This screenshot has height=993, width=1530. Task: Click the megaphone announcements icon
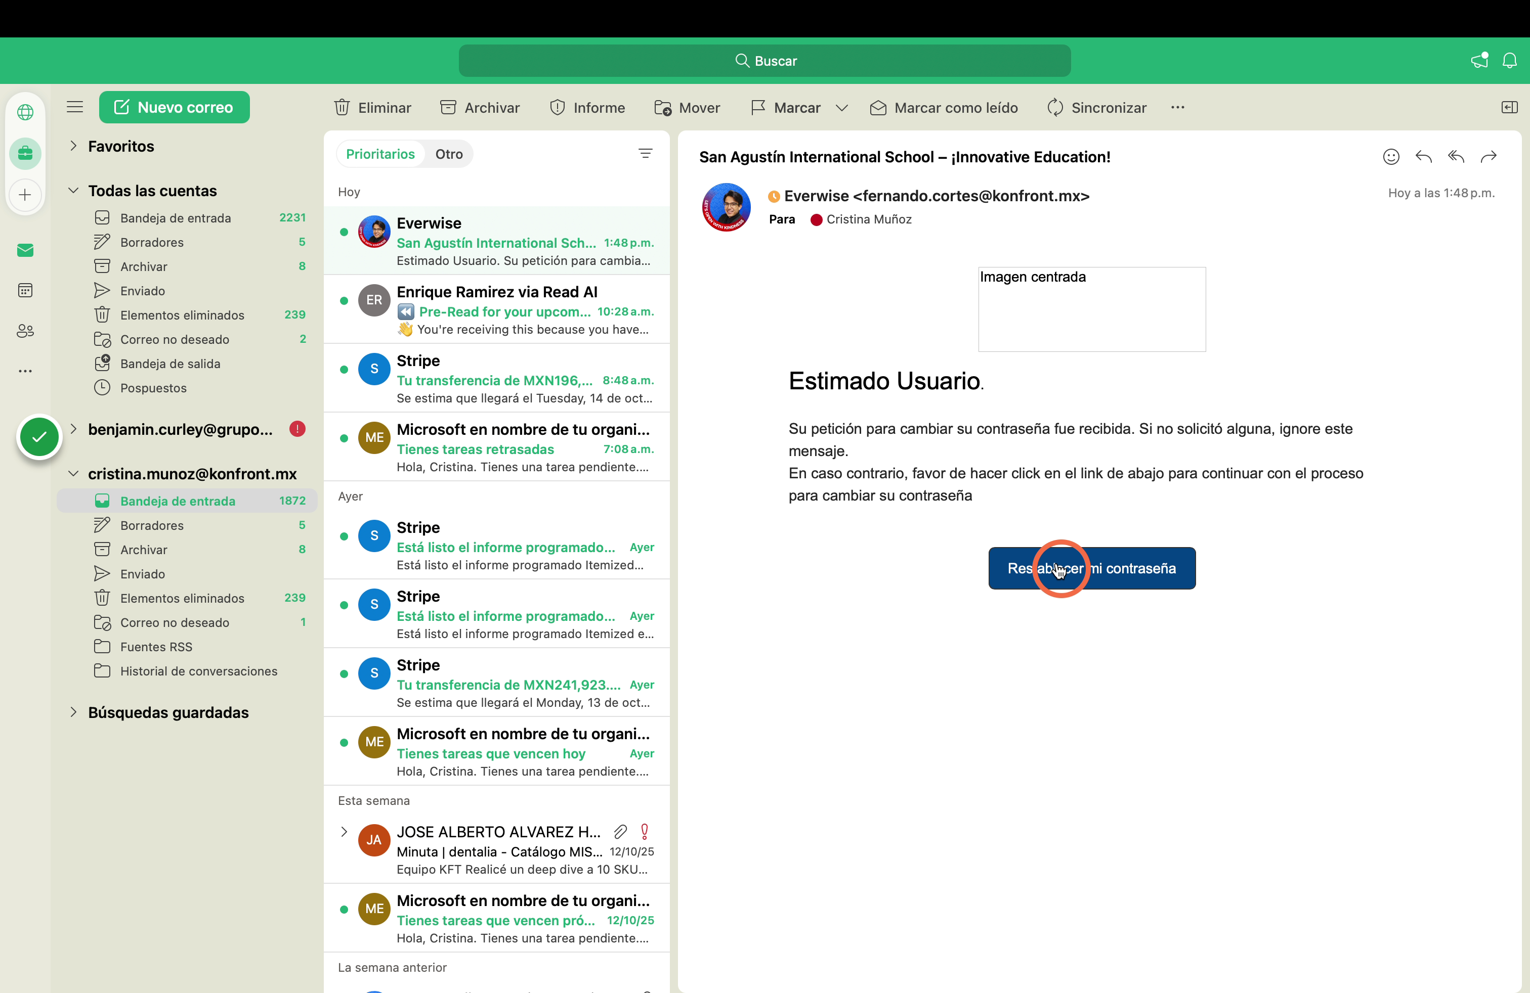click(1479, 60)
